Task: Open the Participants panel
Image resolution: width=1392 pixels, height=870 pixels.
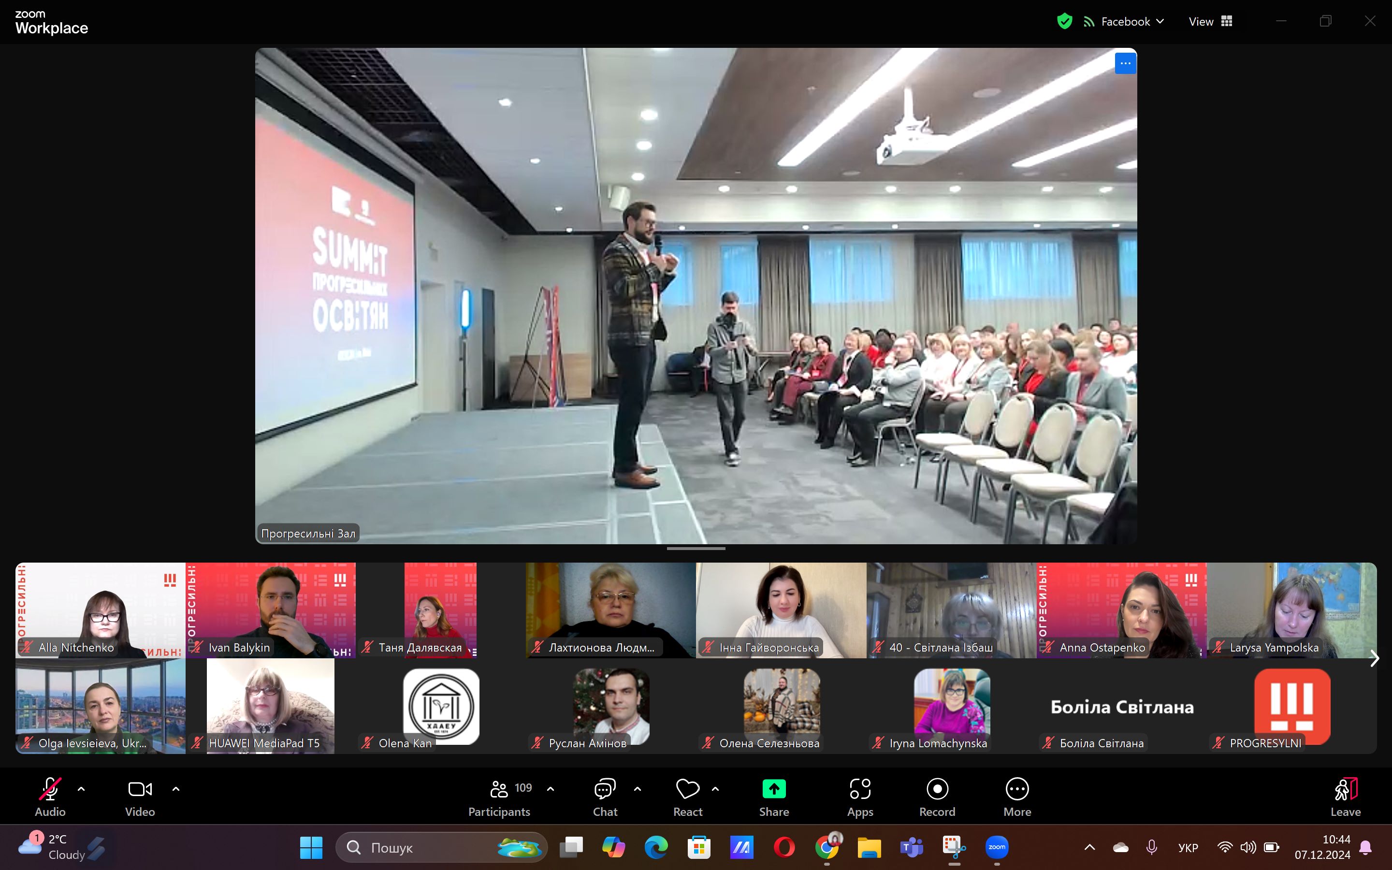Action: [x=499, y=797]
